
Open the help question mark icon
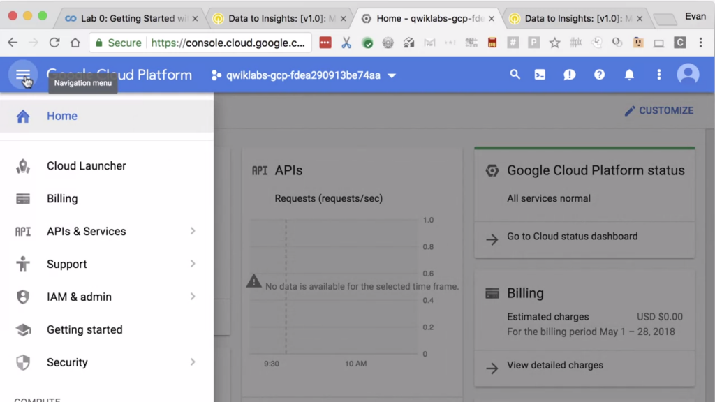[x=599, y=75]
